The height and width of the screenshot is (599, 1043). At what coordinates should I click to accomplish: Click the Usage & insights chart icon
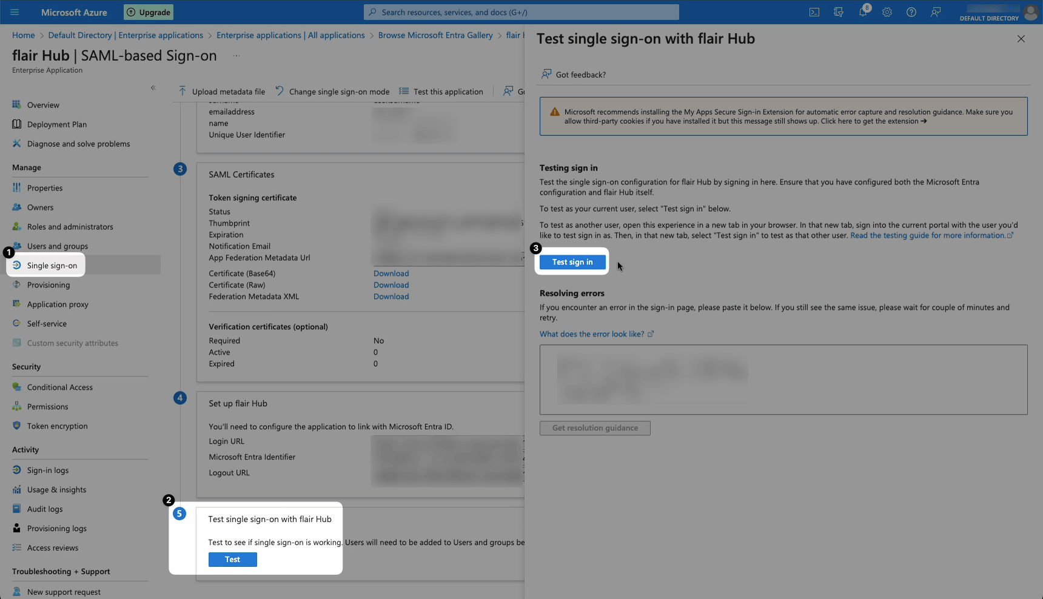[17, 490]
